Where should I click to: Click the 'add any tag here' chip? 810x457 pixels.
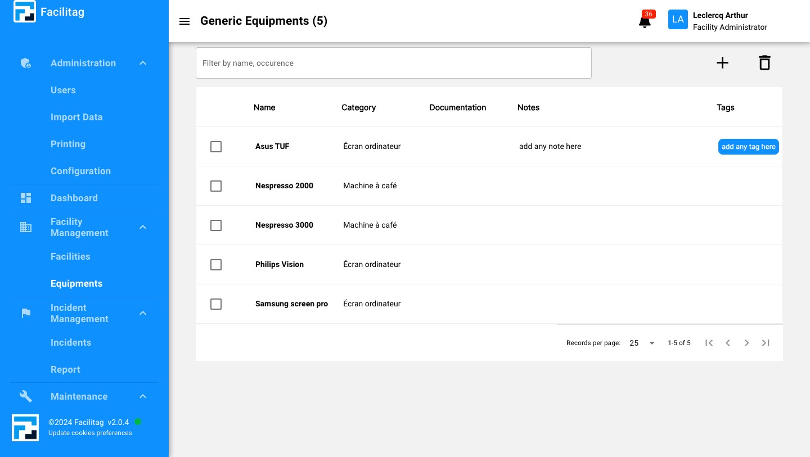click(748, 147)
